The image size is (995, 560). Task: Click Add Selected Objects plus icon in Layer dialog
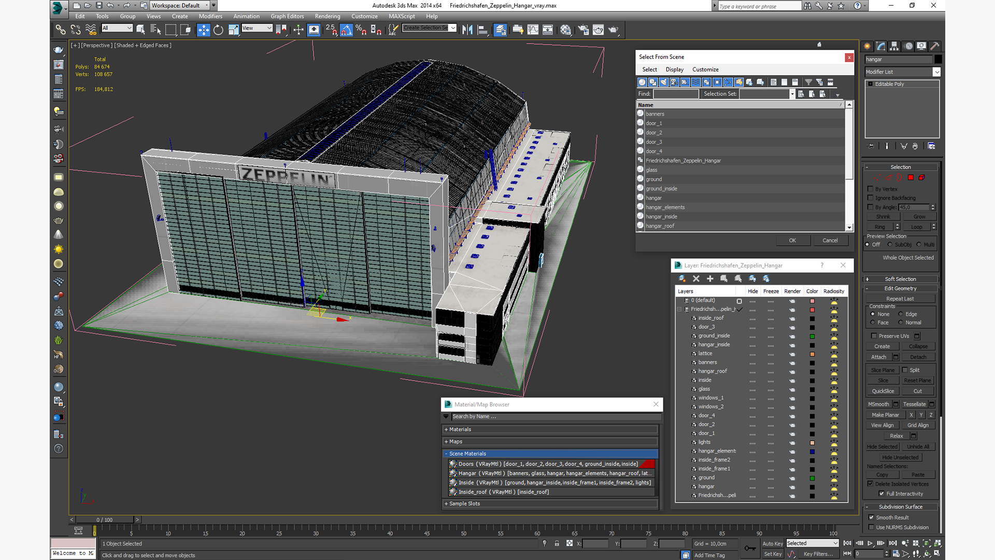[x=710, y=278]
